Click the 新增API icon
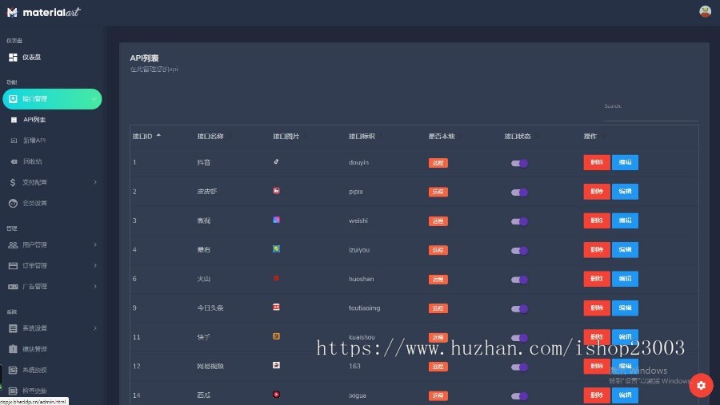The height and width of the screenshot is (405, 720). [14, 141]
